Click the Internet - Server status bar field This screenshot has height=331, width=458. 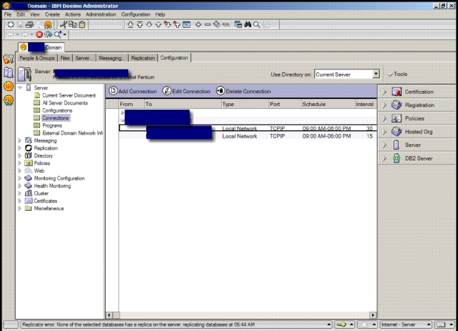(x=406, y=325)
